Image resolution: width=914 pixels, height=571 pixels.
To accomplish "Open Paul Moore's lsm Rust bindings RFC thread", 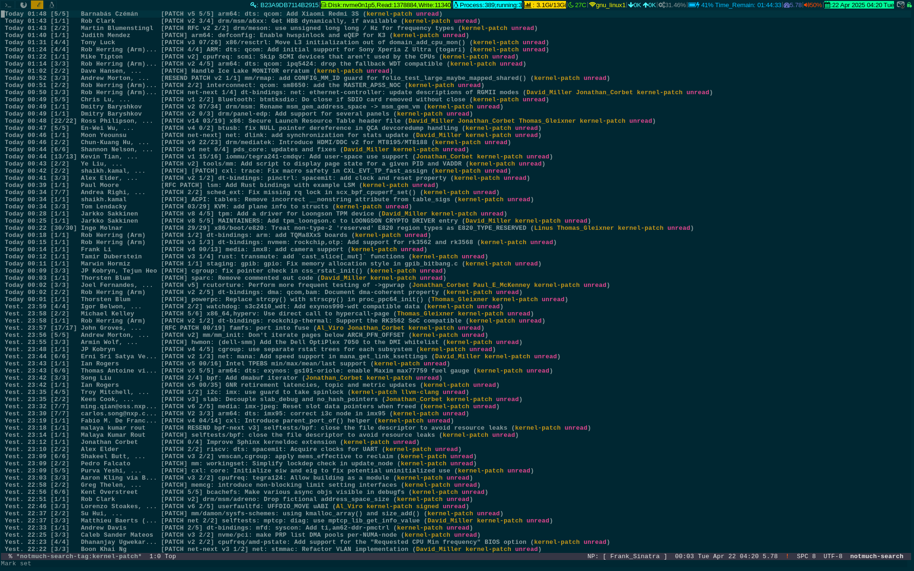I will (457, 185).
